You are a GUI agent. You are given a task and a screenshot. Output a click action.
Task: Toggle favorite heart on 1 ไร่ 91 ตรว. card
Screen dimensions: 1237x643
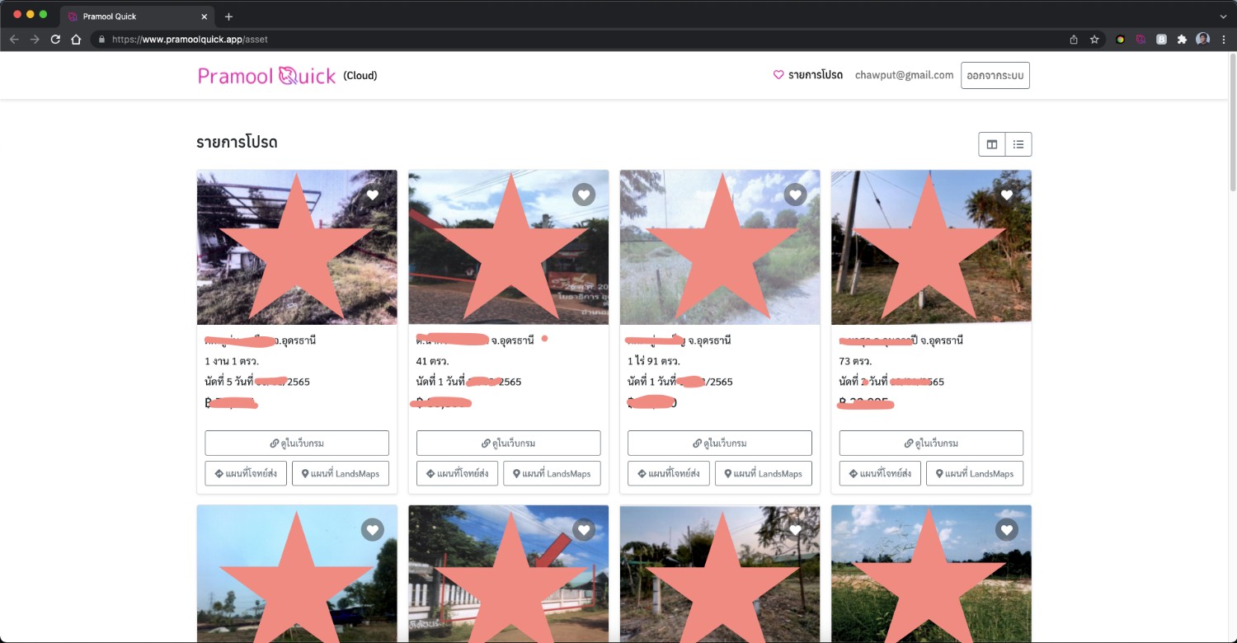795,195
